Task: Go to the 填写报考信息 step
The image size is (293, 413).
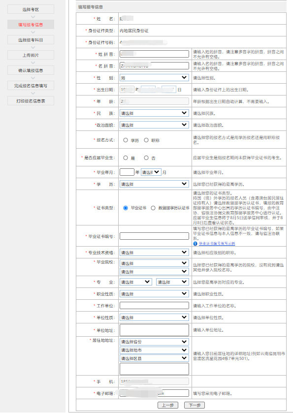Action: coord(31,25)
